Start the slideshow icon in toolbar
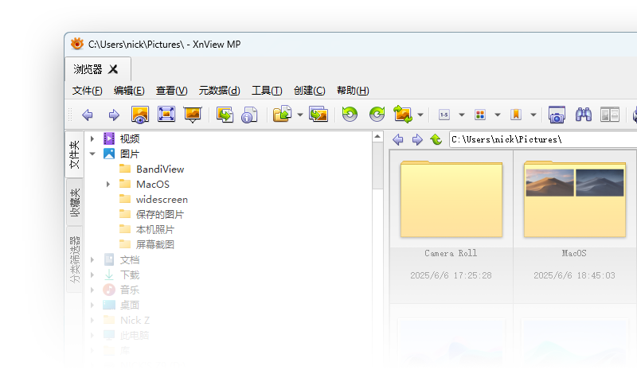Viewport: 637px width, 370px height. (x=193, y=115)
